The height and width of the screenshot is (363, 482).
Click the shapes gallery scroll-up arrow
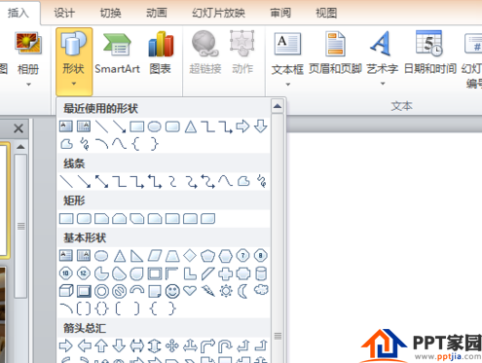(x=278, y=106)
